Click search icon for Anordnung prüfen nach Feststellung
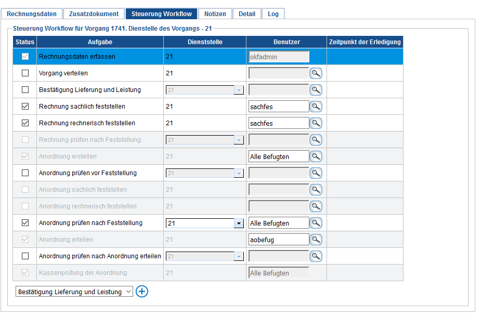Image resolution: width=482 pixels, height=316 pixels. (x=316, y=223)
